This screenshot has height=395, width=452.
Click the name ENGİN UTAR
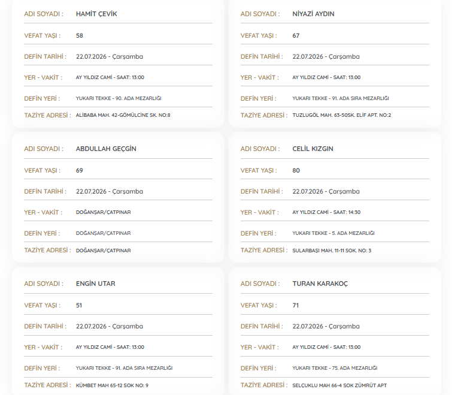95,284
